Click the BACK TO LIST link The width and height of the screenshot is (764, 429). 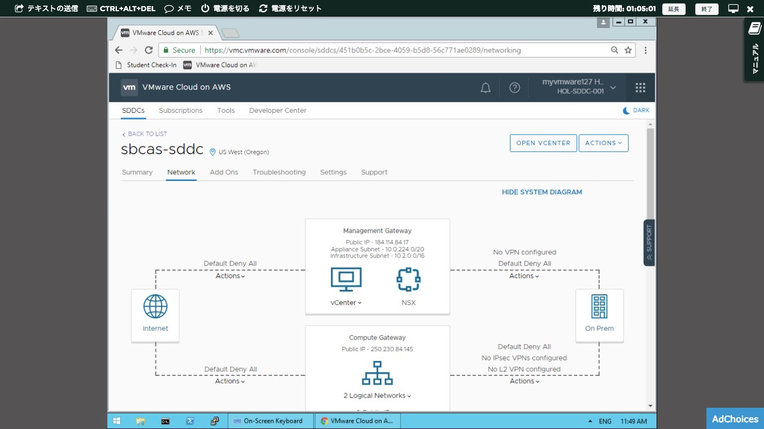[x=144, y=134]
